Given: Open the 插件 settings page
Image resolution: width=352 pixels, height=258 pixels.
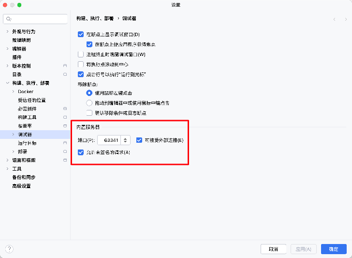Looking at the screenshot, I should point(17,57).
